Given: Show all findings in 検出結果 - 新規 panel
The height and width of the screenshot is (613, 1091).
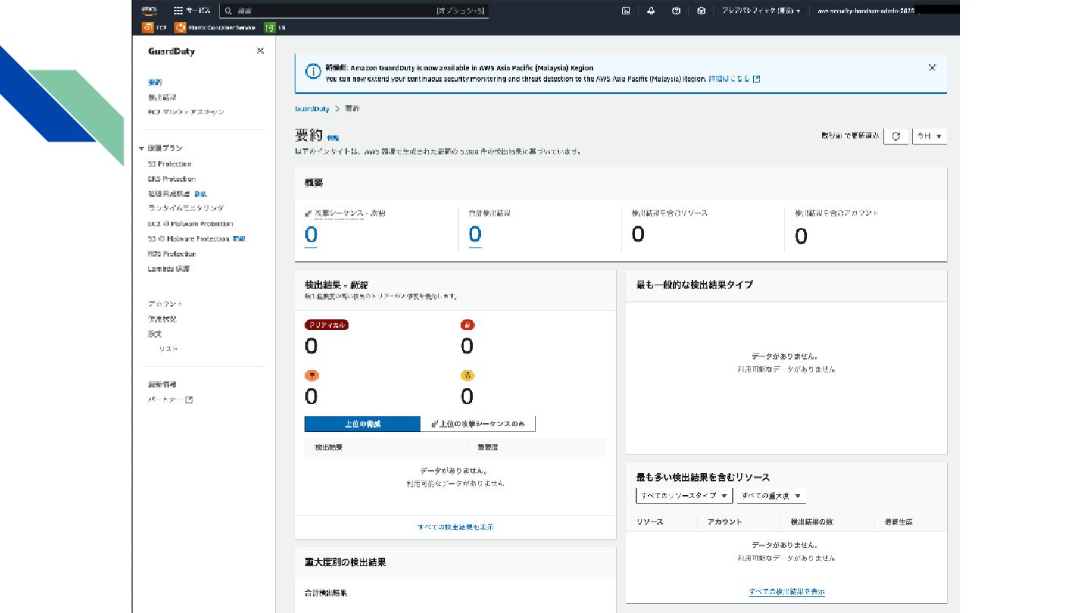Looking at the screenshot, I should pyautogui.click(x=455, y=527).
